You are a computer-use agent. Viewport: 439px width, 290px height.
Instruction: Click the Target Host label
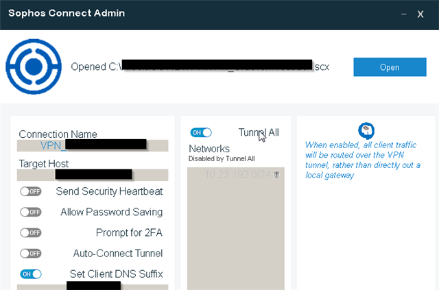pos(44,164)
